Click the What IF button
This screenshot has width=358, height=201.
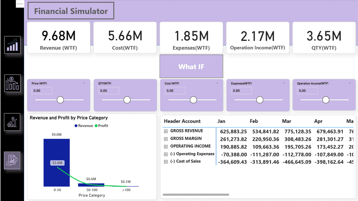click(x=191, y=67)
